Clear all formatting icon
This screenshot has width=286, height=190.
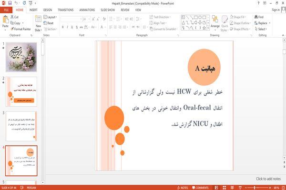pyautogui.click(x=104, y=19)
